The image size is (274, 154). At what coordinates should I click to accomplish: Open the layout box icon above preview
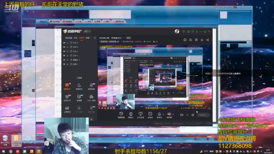pos(196,40)
